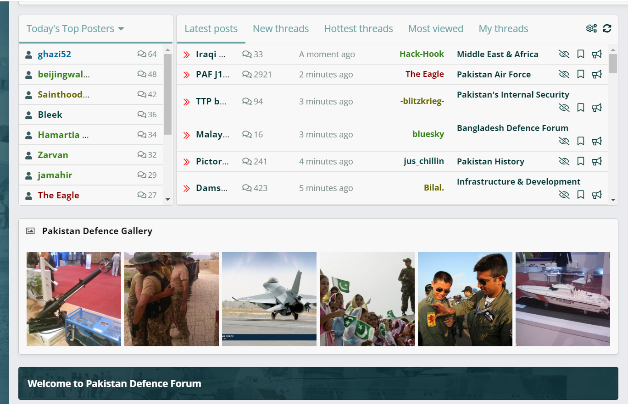Click latest posts scrollbar down arrow

[x=613, y=200]
